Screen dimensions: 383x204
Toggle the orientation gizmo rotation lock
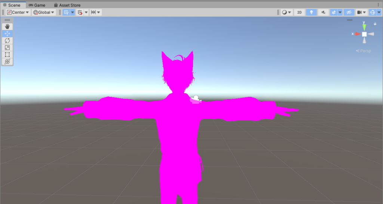click(375, 24)
